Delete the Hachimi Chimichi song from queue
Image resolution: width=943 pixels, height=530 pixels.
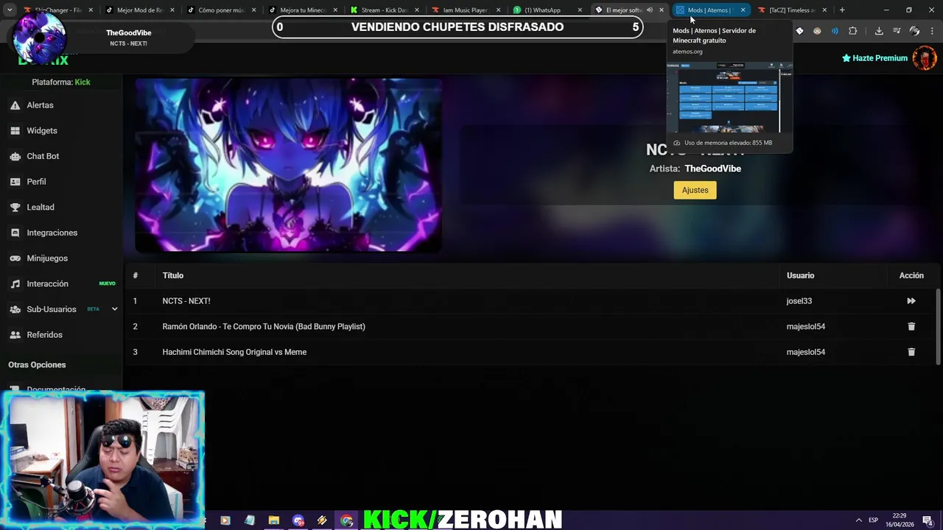click(911, 352)
